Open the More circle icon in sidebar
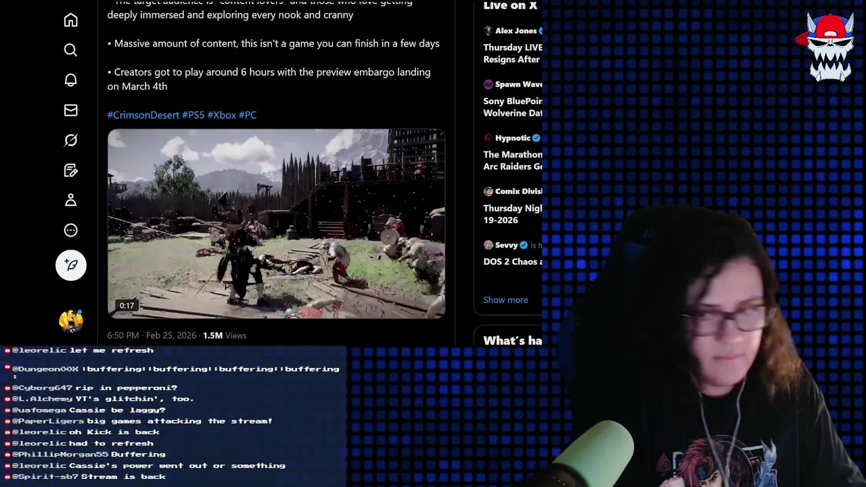Viewport: 866px width, 487px height. click(x=70, y=231)
